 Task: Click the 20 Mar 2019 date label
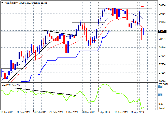click(x=89, y=112)
